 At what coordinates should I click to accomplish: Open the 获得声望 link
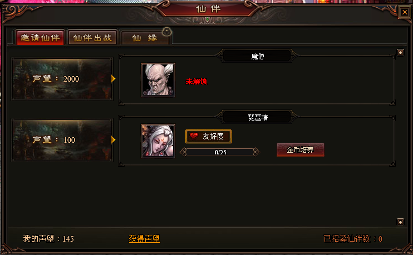[144, 239]
